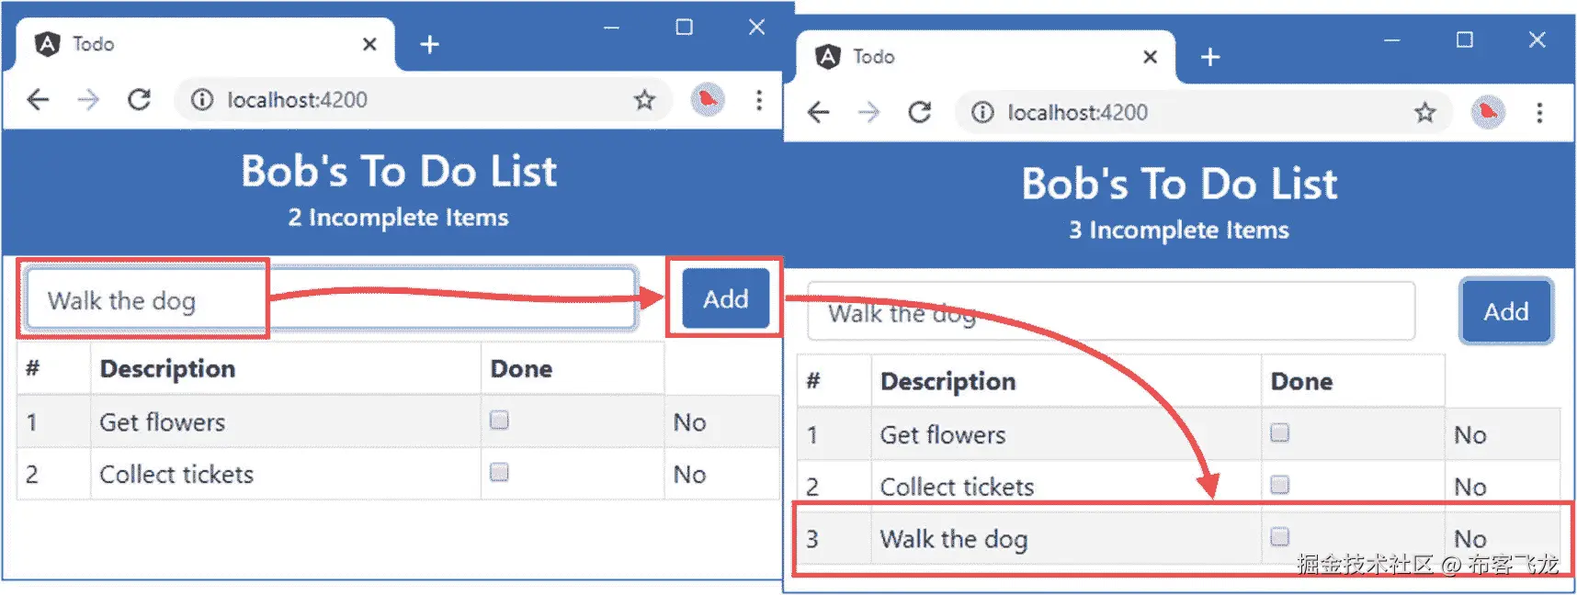The image size is (1577, 595).
Task: Click the localhost:4200 address in left window
Action: click(x=297, y=99)
